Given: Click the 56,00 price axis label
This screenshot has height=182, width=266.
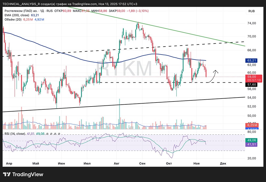Looking at the screenshot, I should point(252,89).
